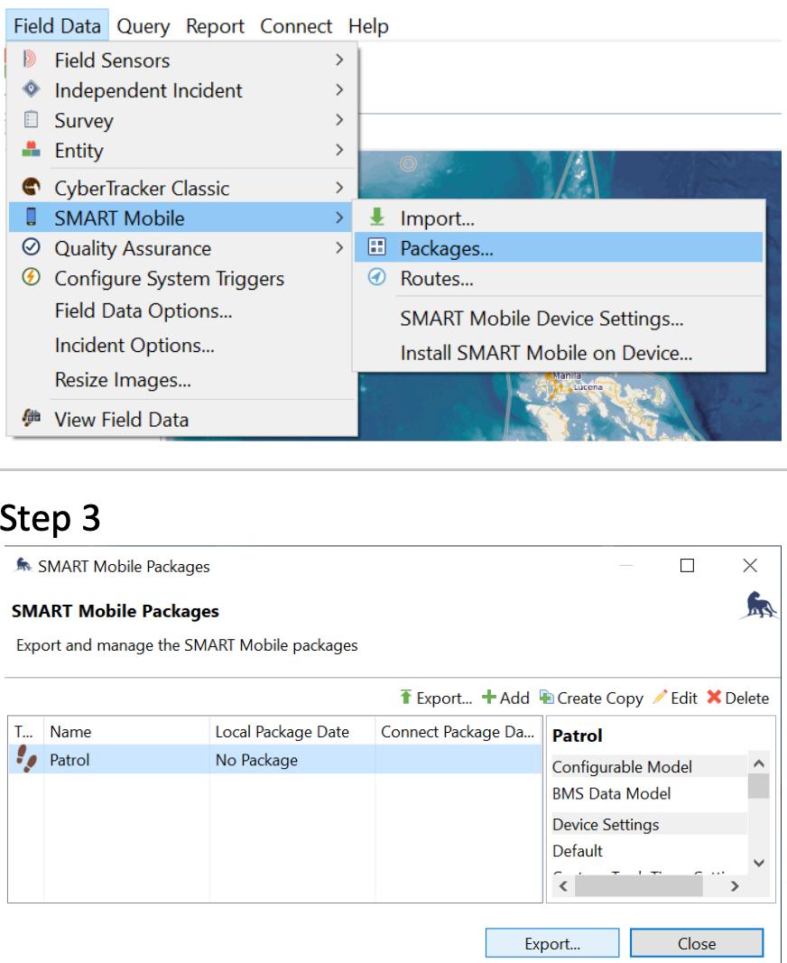The image size is (787, 963).
Task: Click the Local Package Date column header
Action: point(292,731)
